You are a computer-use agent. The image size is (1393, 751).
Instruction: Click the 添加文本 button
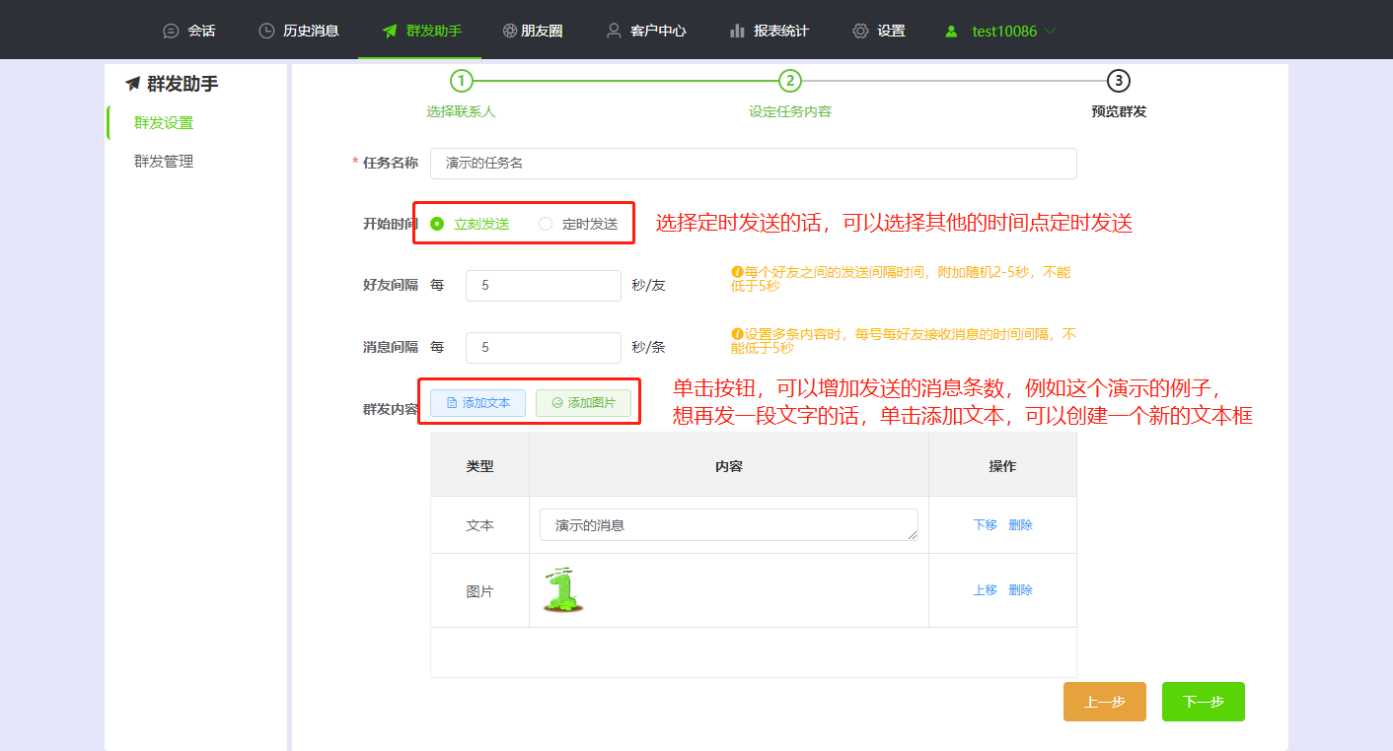(477, 403)
